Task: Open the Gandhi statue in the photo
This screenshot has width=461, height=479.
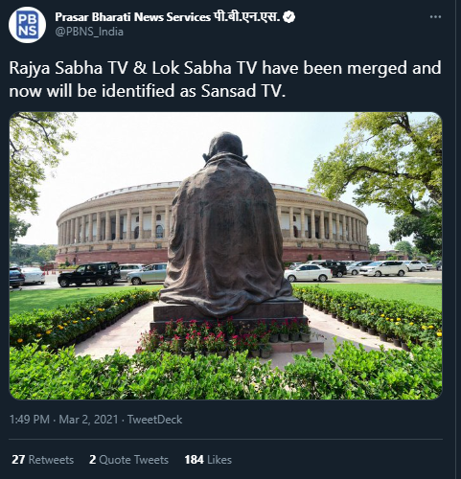Action: click(225, 223)
